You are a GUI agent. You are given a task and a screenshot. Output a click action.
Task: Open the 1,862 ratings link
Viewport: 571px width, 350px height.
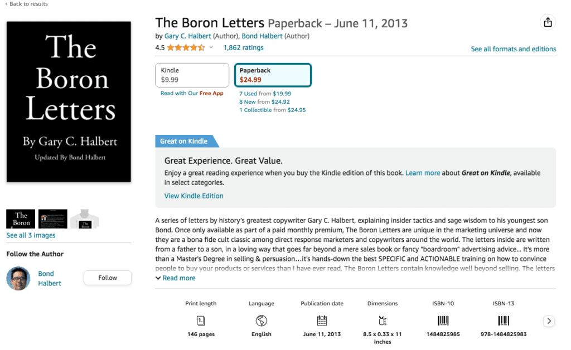coord(243,47)
